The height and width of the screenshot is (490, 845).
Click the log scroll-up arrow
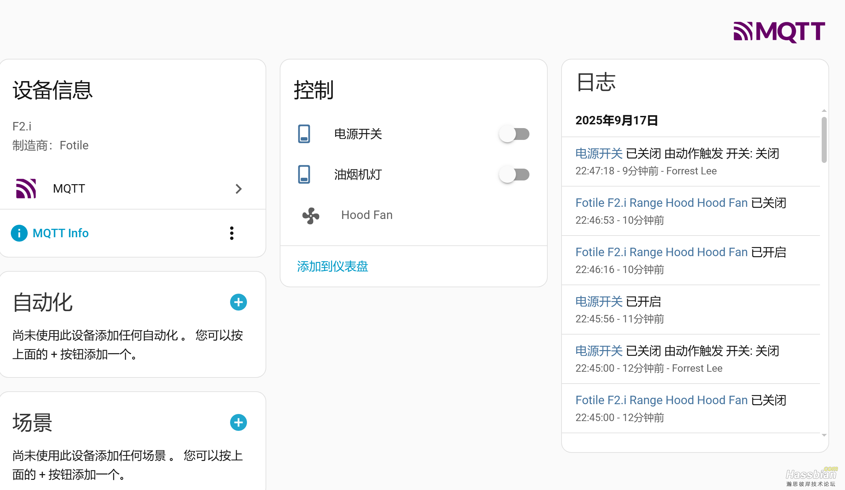click(x=824, y=111)
